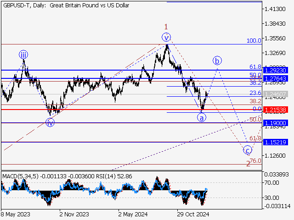Click the 29 Oct 2024 date label
The width and height of the screenshot is (294, 220).
tap(193, 214)
